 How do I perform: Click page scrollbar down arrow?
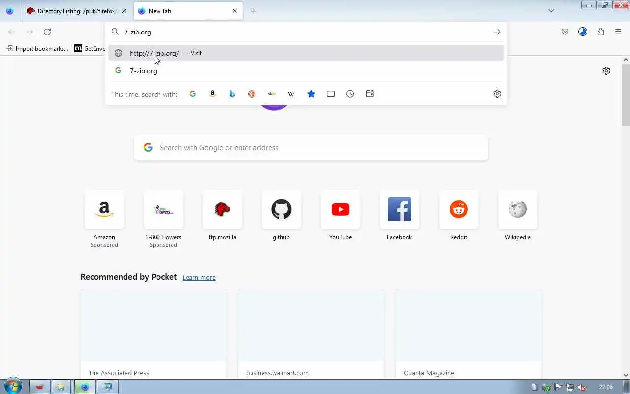click(626, 375)
